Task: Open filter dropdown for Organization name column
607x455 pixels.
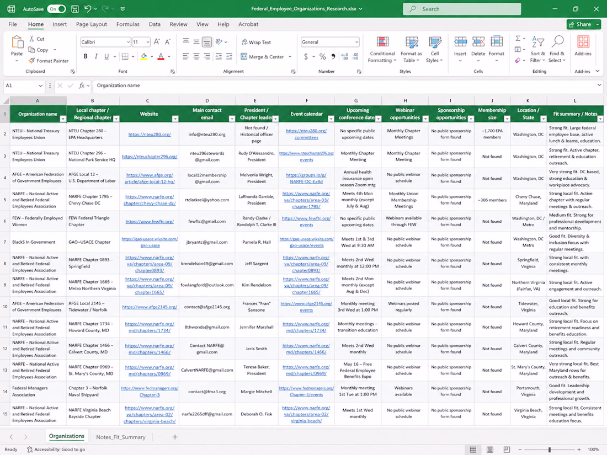Action: (x=63, y=119)
